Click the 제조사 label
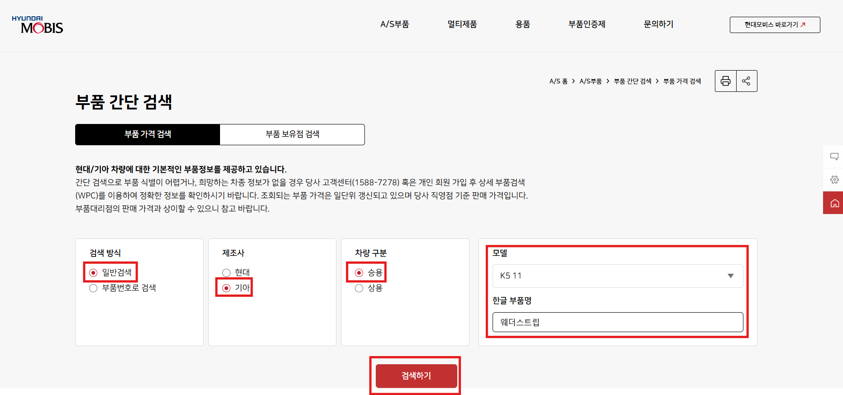 [233, 253]
